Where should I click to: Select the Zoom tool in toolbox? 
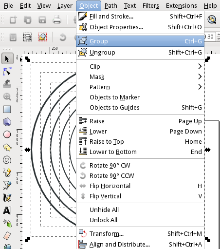click(7, 96)
